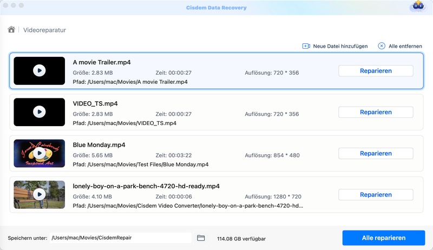Click the Cisdem Data Recovery window title
This screenshot has width=433, height=250.
[216, 8]
